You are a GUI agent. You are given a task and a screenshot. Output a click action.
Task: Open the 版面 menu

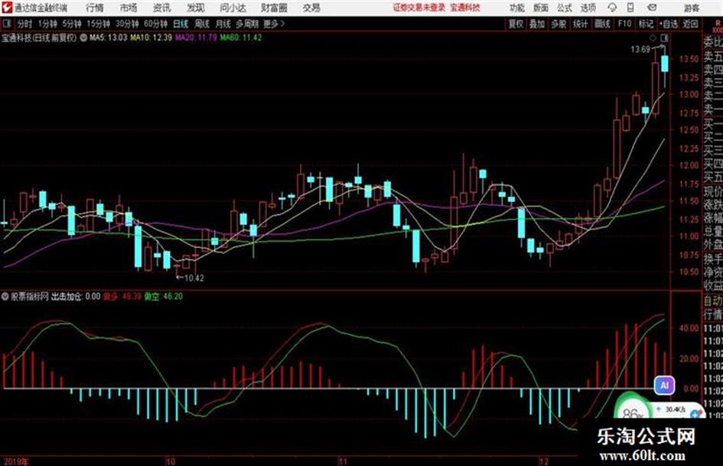(541, 8)
